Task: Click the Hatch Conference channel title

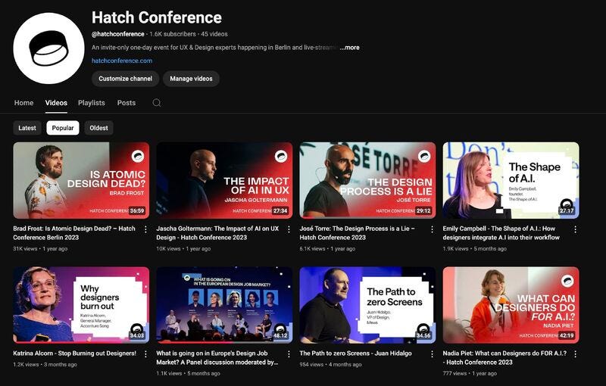Action: 157,17
